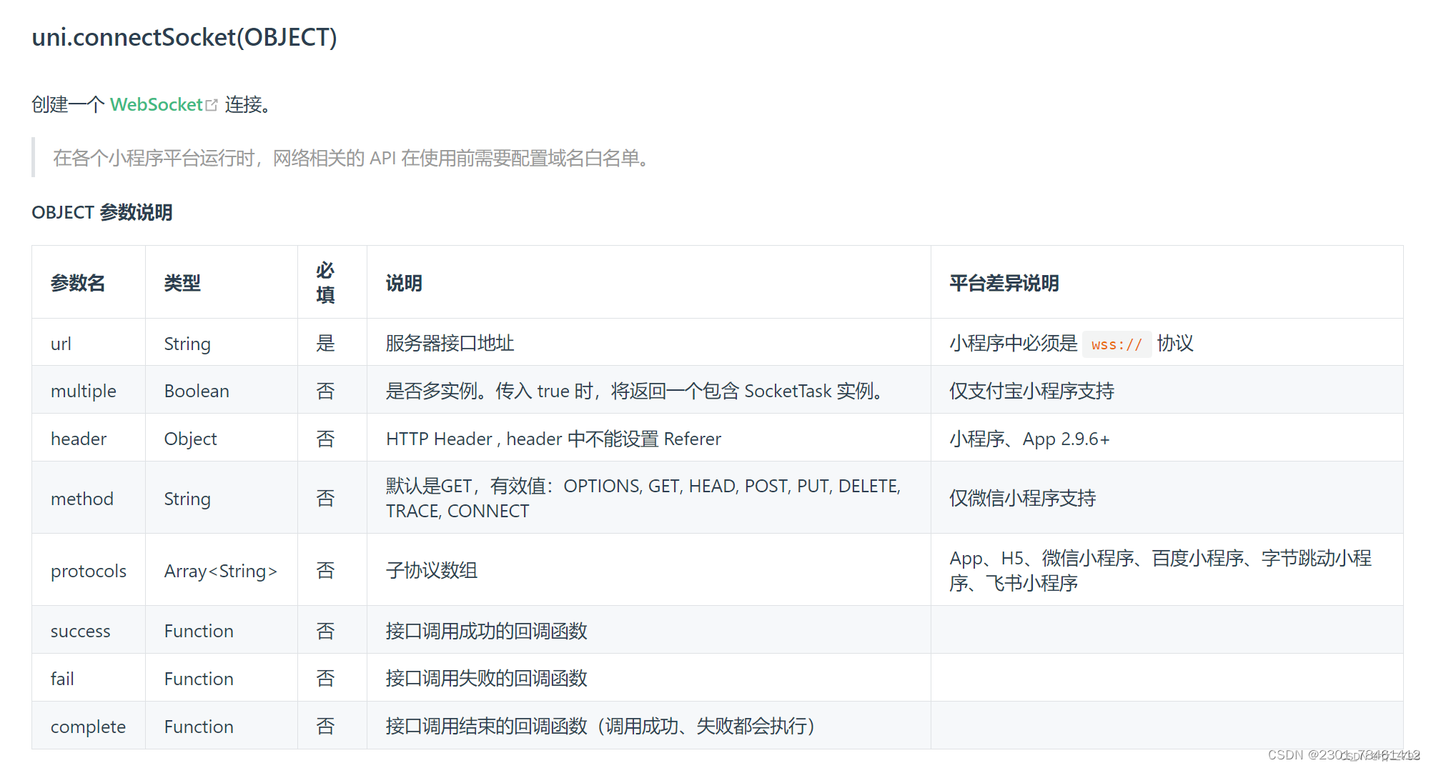Select the header parameter name
Viewport: 1431px width, 768px height.
[79, 439]
